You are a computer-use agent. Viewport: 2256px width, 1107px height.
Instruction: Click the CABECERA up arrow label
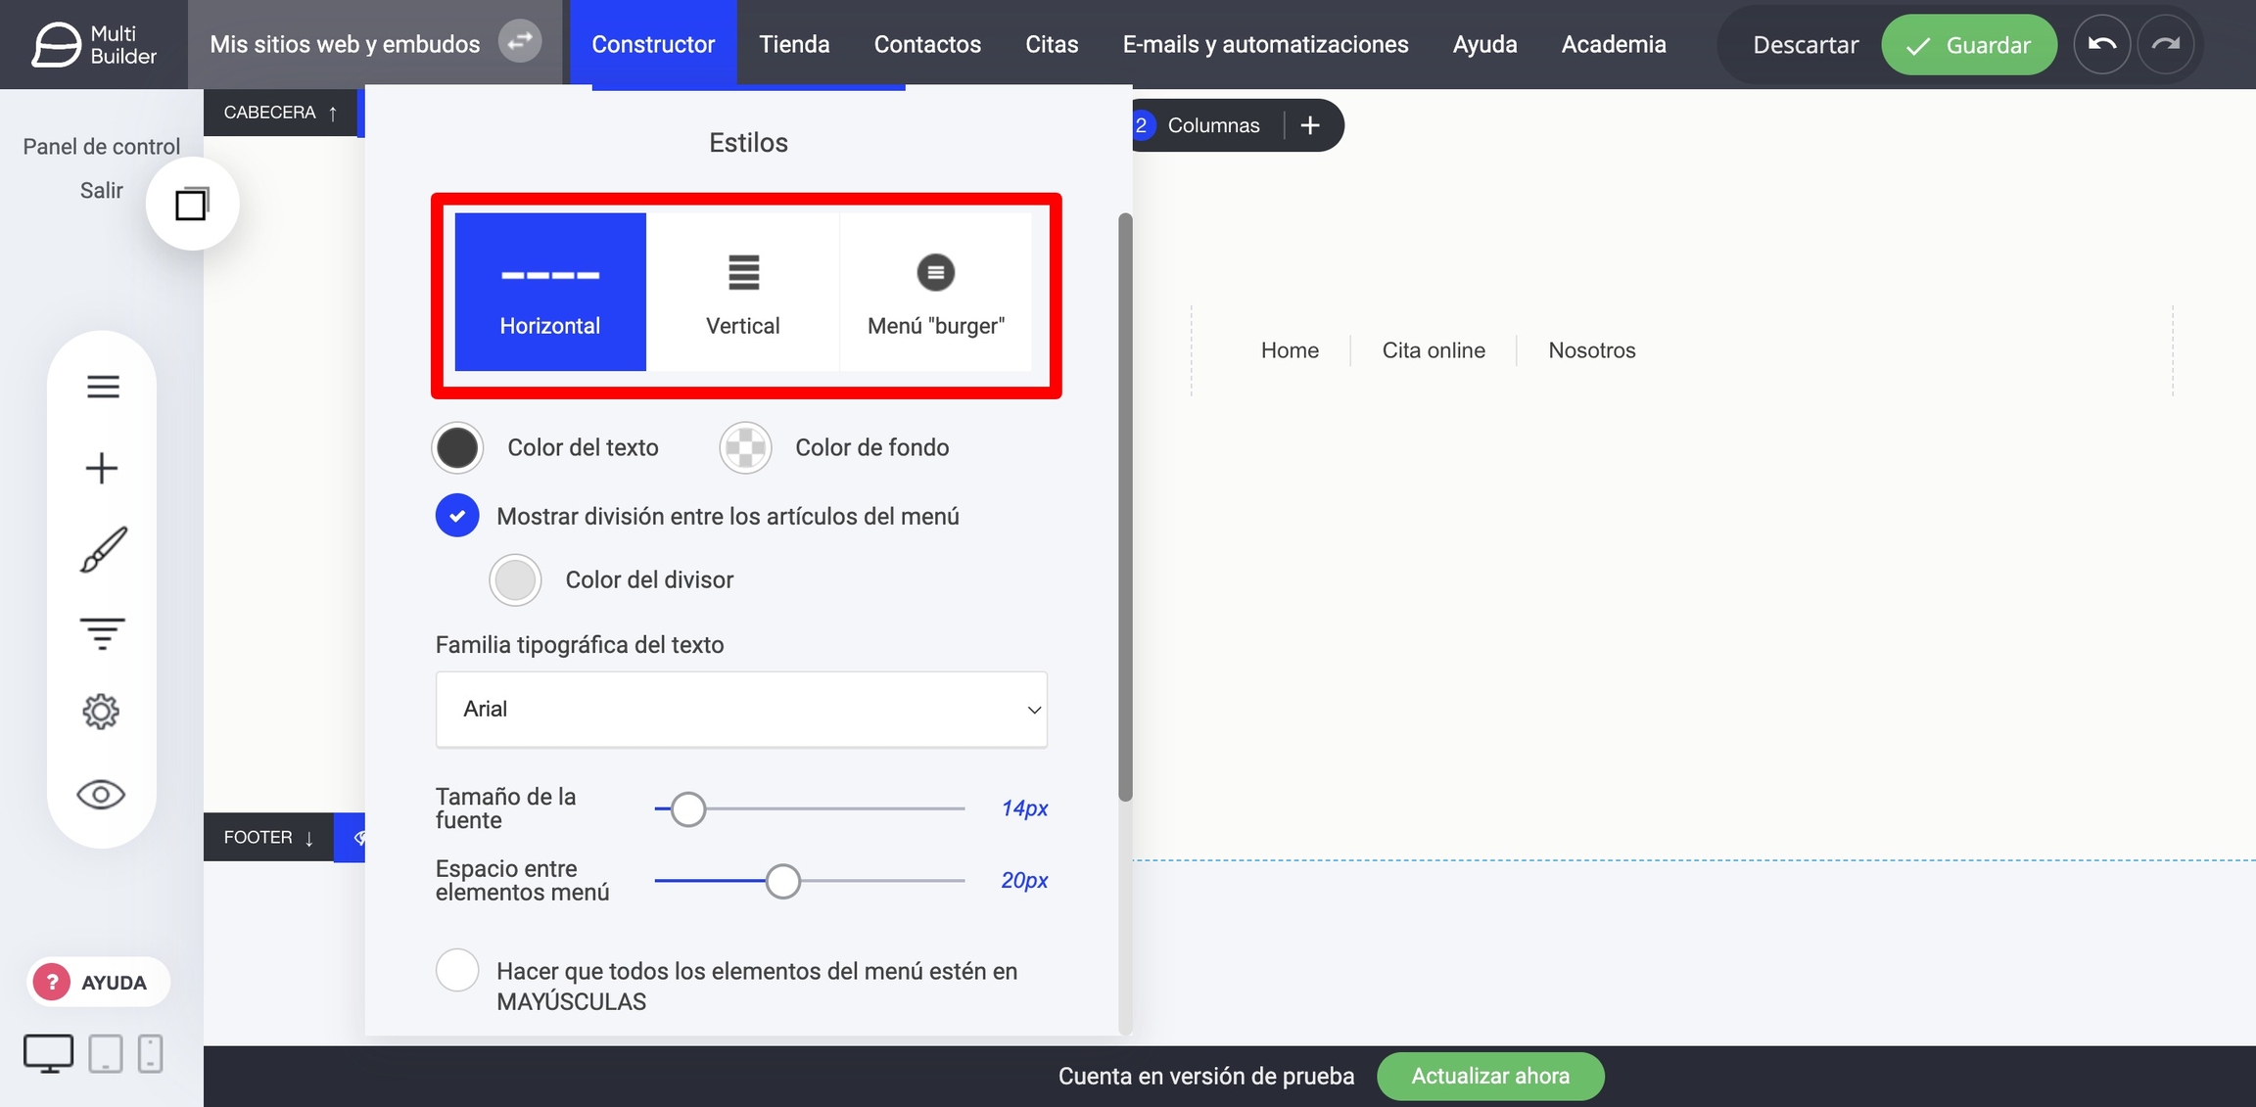280,113
